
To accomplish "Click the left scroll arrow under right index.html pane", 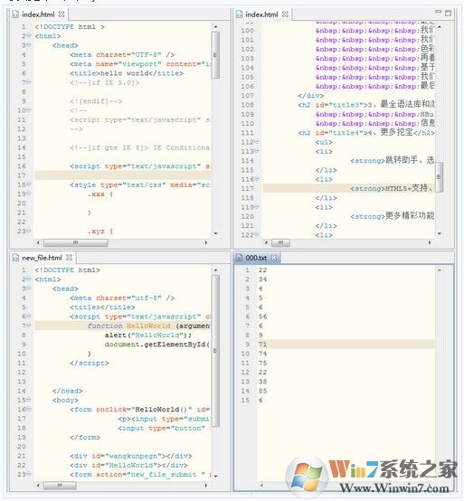I will click(x=266, y=243).
